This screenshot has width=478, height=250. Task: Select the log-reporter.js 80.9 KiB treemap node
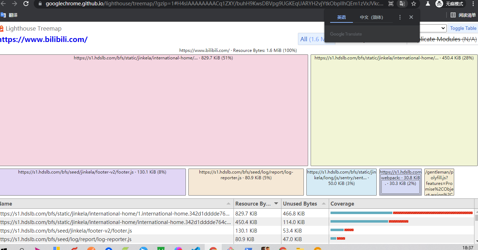point(246,182)
